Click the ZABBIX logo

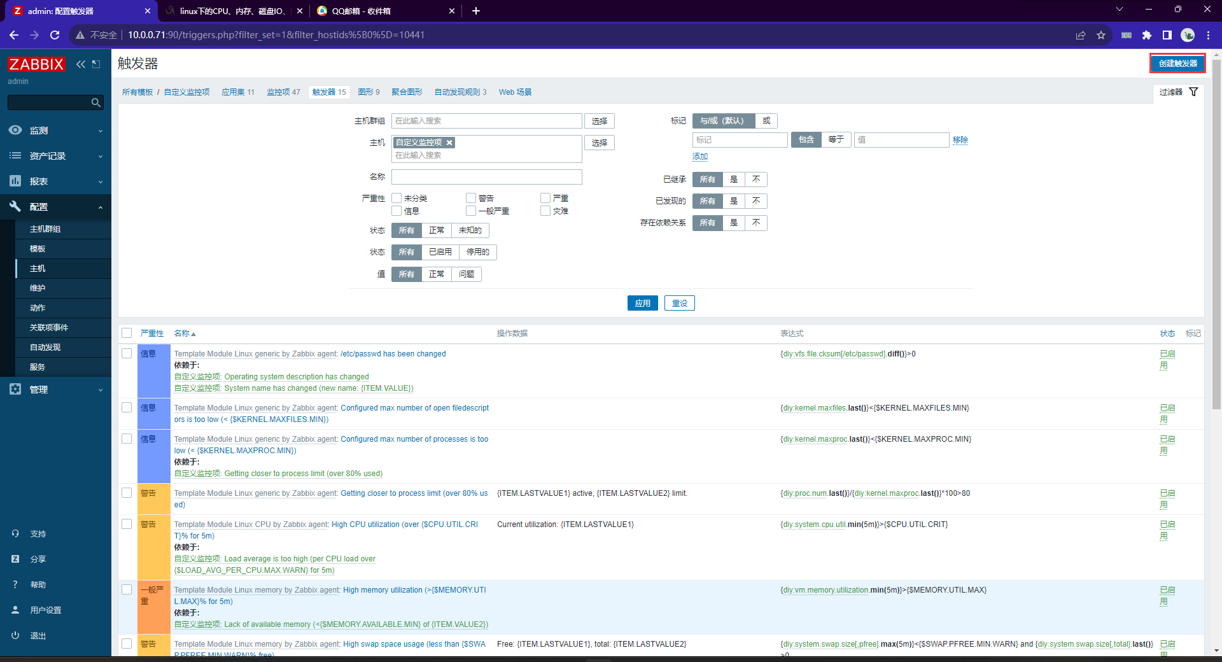pos(36,64)
